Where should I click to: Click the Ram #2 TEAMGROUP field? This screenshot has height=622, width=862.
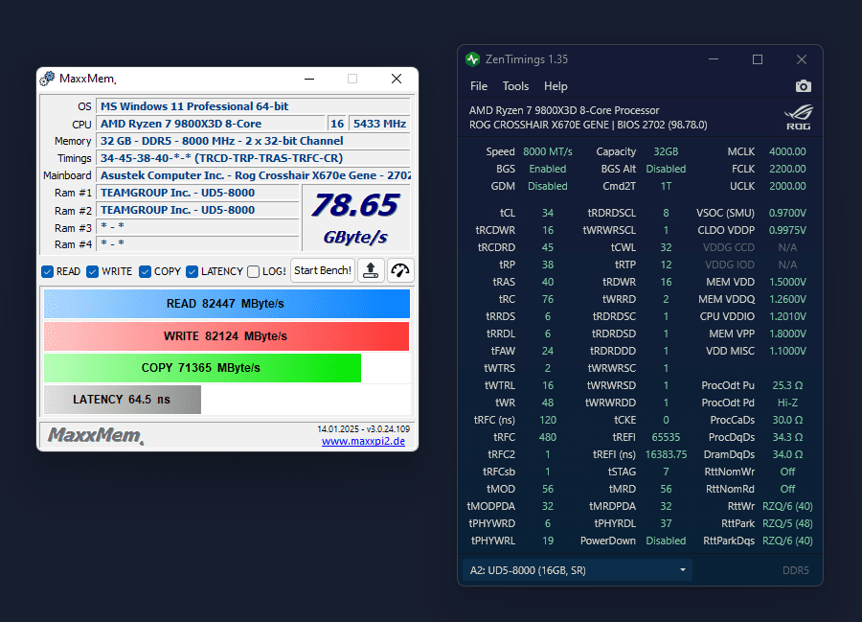[x=197, y=210]
